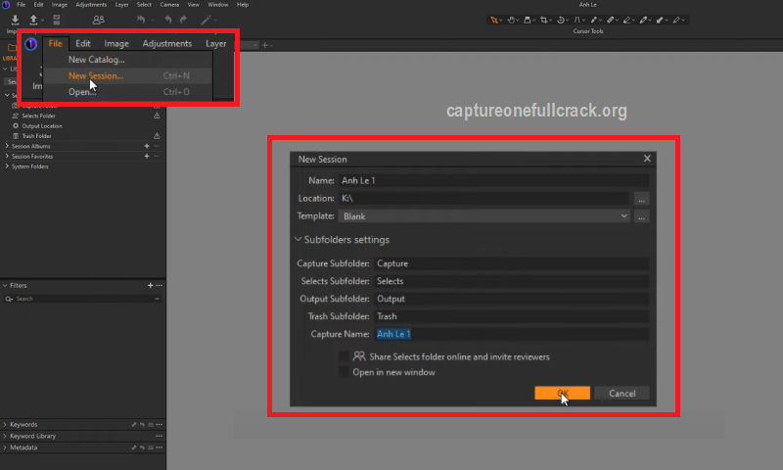This screenshot has height=470, width=783.
Task: Select the Erase Mask cursor tool
Action: tap(626, 20)
